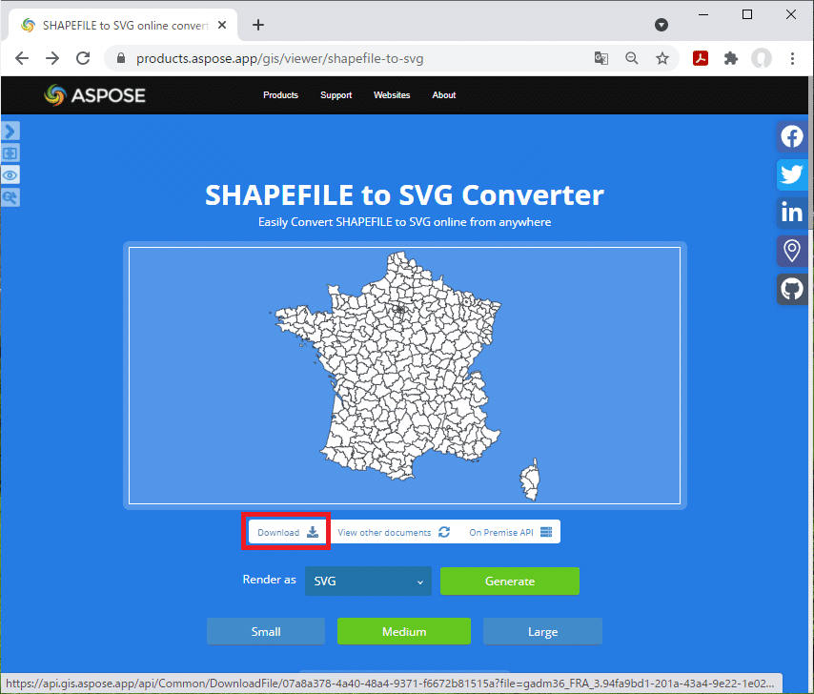Open a new browser tab

click(258, 25)
